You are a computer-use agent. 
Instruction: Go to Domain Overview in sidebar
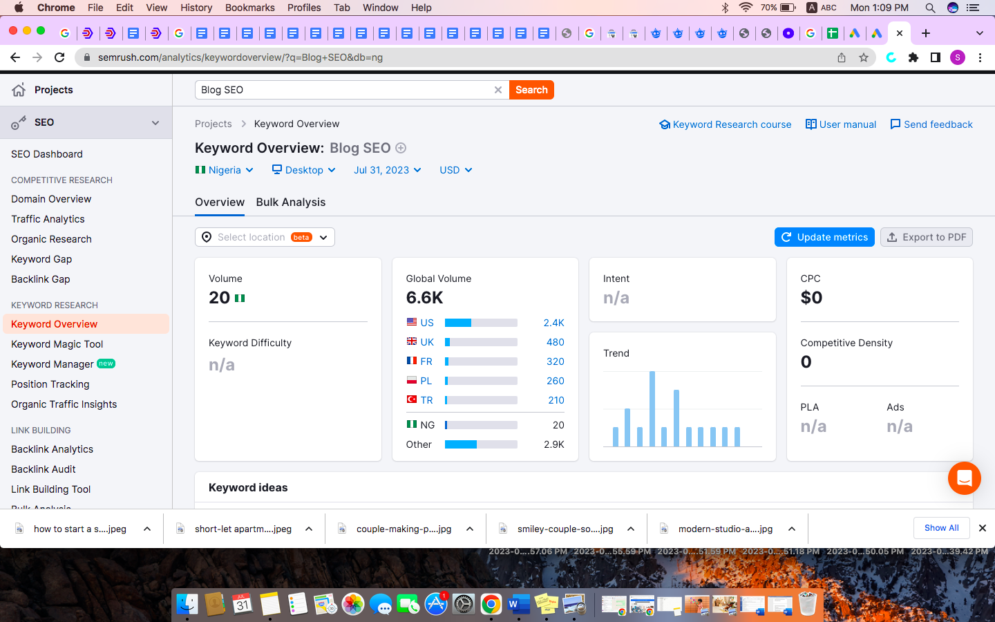[51, 199]
